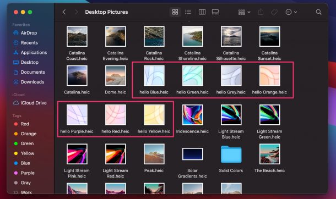Select the hello Blue.heic thumbnail

pyautogui.click(x=154, y=76)
